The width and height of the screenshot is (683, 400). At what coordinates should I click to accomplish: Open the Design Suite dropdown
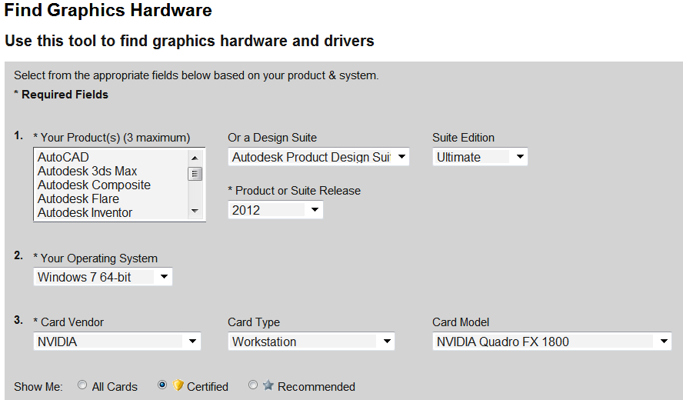click(318, 157)
